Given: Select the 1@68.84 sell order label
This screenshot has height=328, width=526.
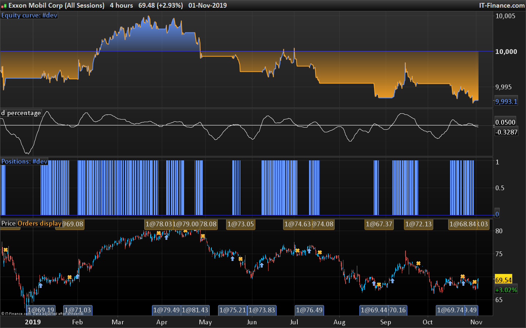Looking at the screenshot, I should coord(462,224).
